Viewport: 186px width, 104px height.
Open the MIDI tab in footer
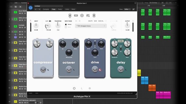[x=37, y=93]
